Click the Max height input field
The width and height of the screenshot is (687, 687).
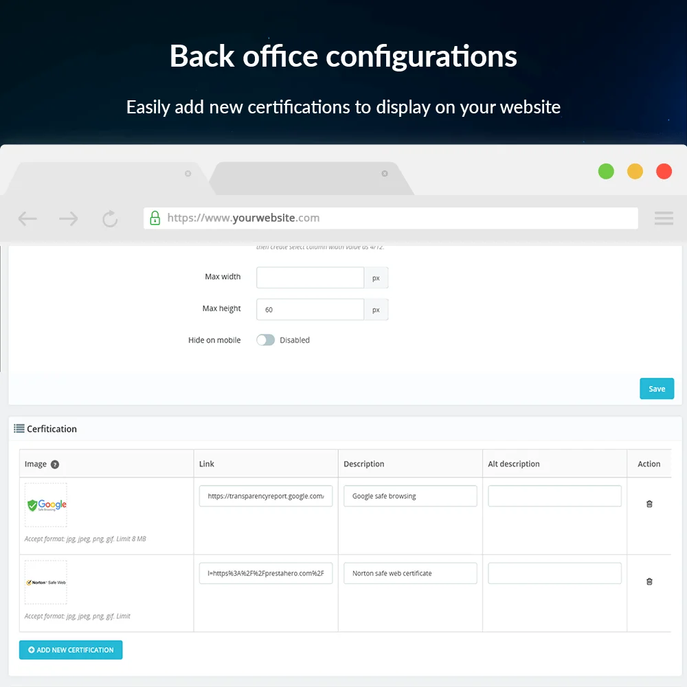(x=310, y=310)
